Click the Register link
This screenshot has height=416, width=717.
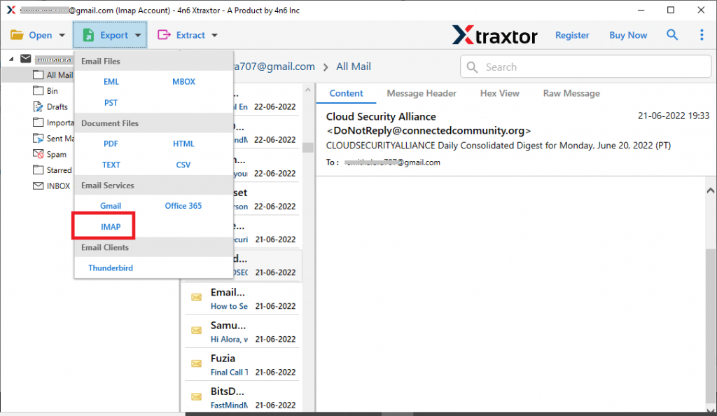(572, 34)
